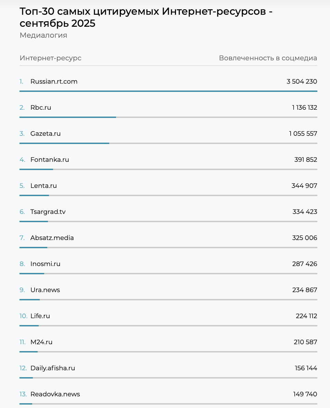330x408 pixels.
Task: Select the Daily.afisha.ru listing
Action: tap(53, 368)
